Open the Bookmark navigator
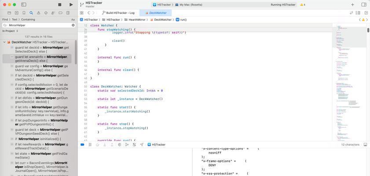 tap(24, 13)
